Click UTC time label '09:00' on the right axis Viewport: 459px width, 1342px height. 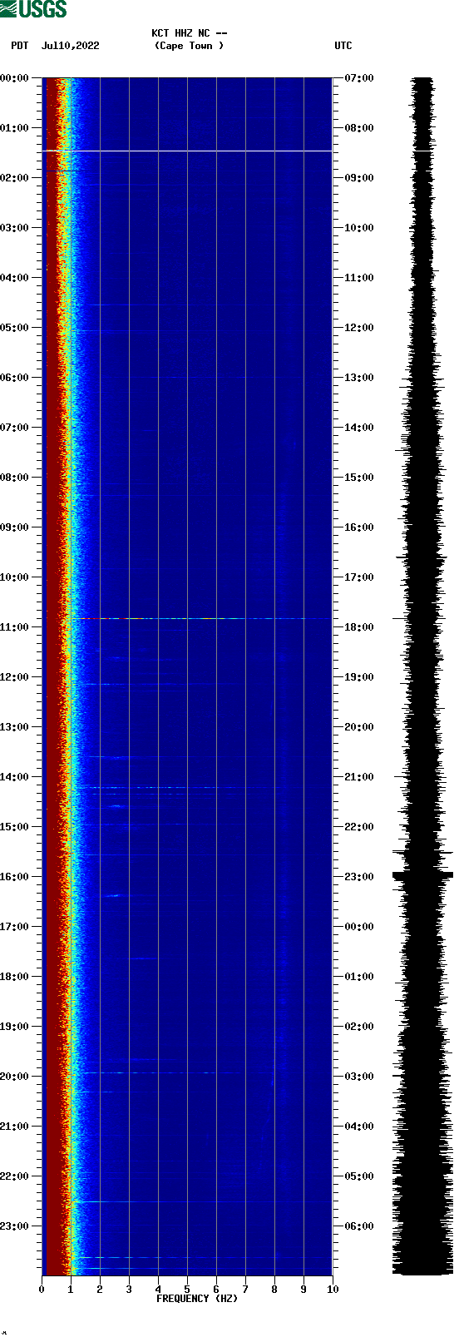tap(359, 178)
